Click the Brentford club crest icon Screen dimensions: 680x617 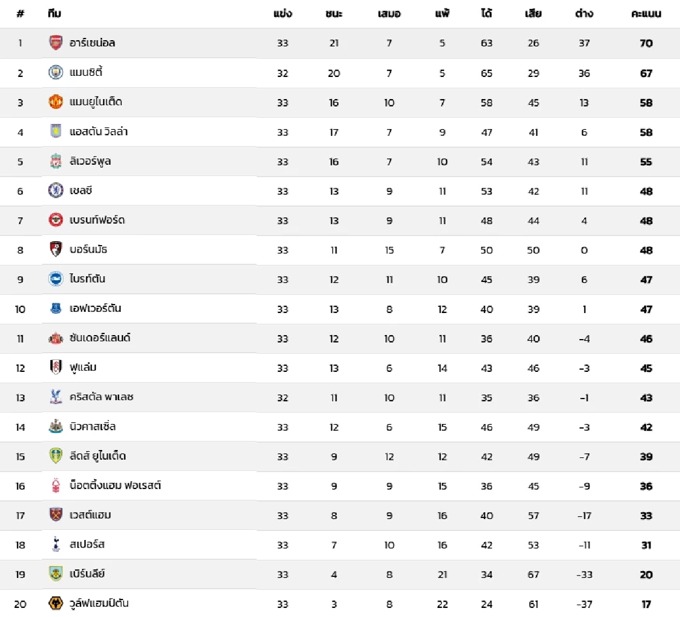[x=56, y=220]
